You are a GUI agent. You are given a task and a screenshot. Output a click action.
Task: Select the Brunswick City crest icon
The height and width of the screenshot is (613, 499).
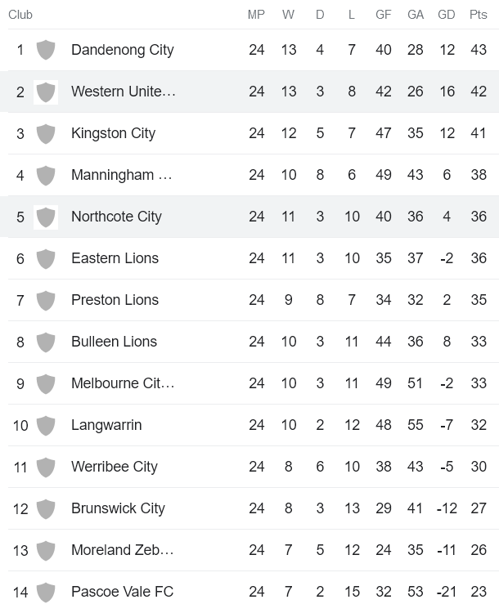pyautogui.click(x=46, y=508)
